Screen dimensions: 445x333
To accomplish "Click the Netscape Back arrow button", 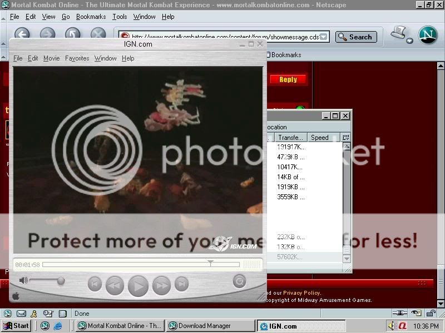I will (x=22, y=35).
